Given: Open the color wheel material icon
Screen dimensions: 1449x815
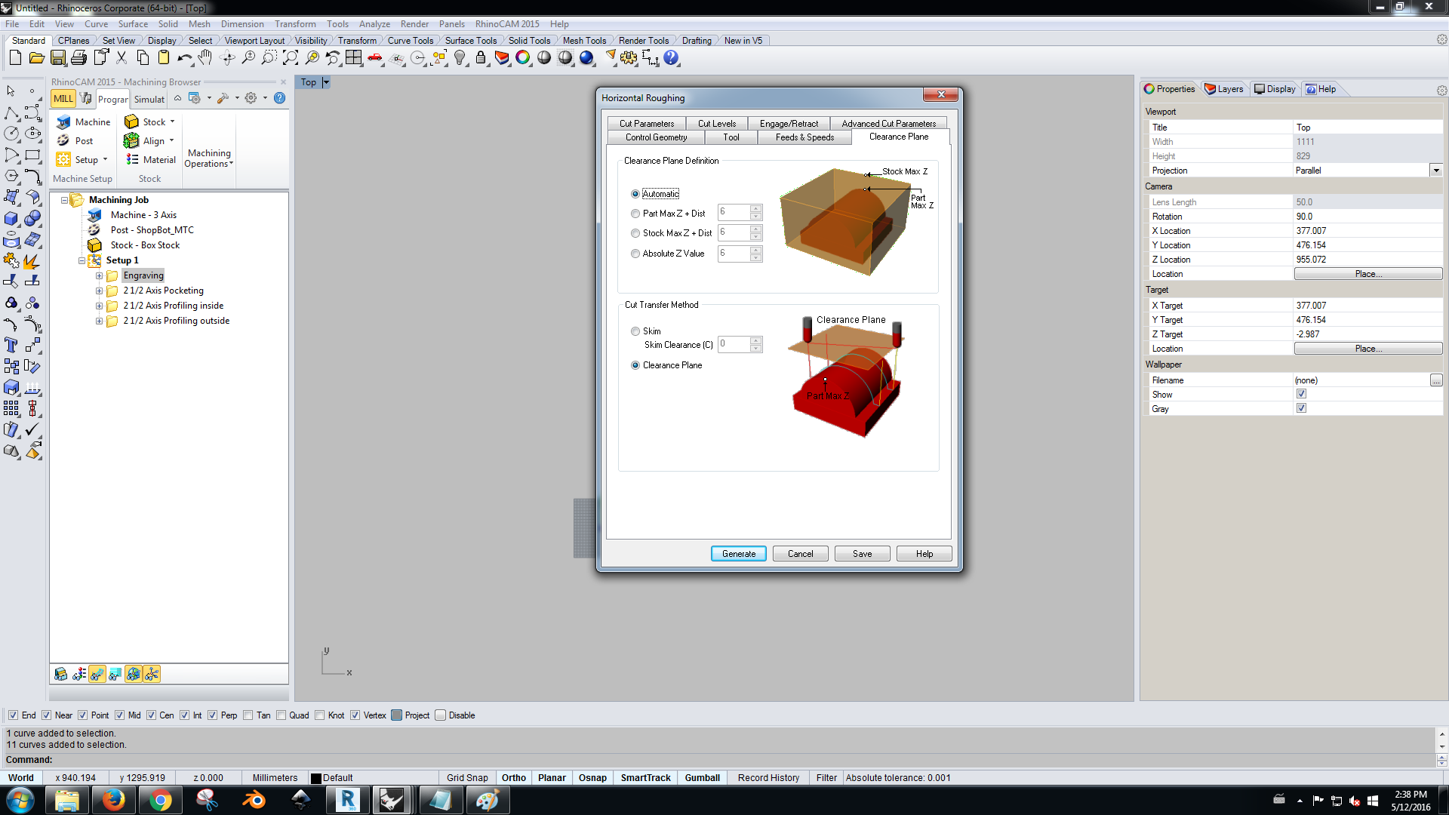Looking at the screenshot, I should (523, 58).
